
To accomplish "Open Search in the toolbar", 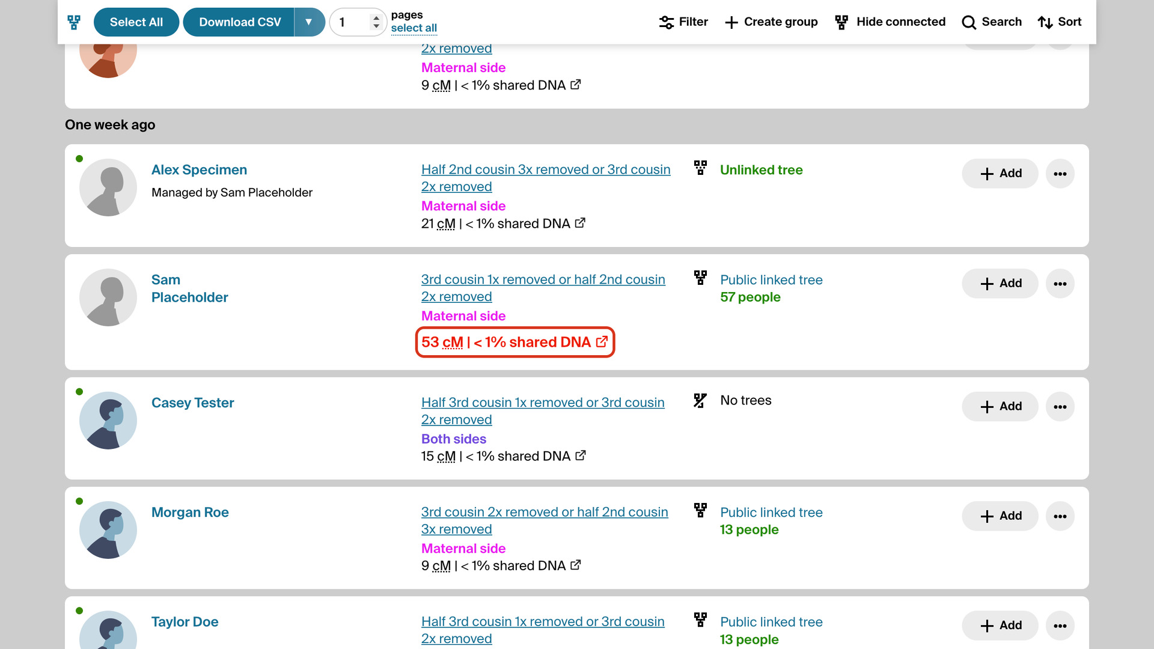I will pyautogui.click(x=992, y=22).
